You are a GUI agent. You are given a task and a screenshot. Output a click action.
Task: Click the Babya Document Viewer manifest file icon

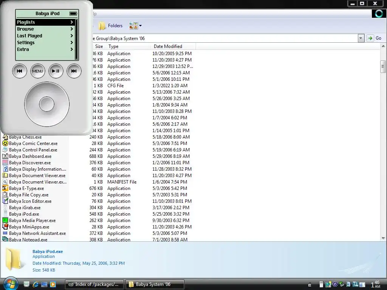pos(5,182)
